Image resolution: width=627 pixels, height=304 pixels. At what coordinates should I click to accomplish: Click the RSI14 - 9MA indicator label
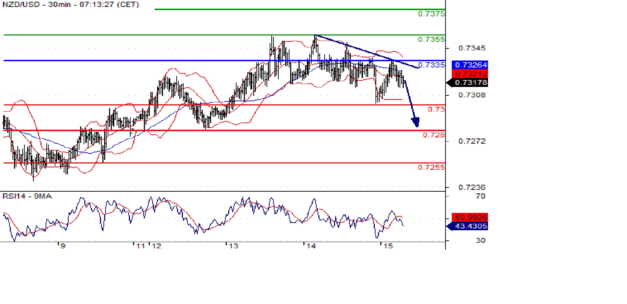[x=27, y=196]
